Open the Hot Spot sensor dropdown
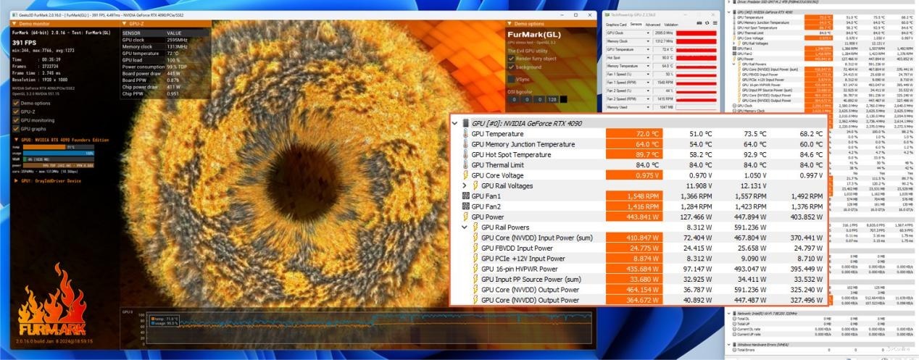 point(649,57)
